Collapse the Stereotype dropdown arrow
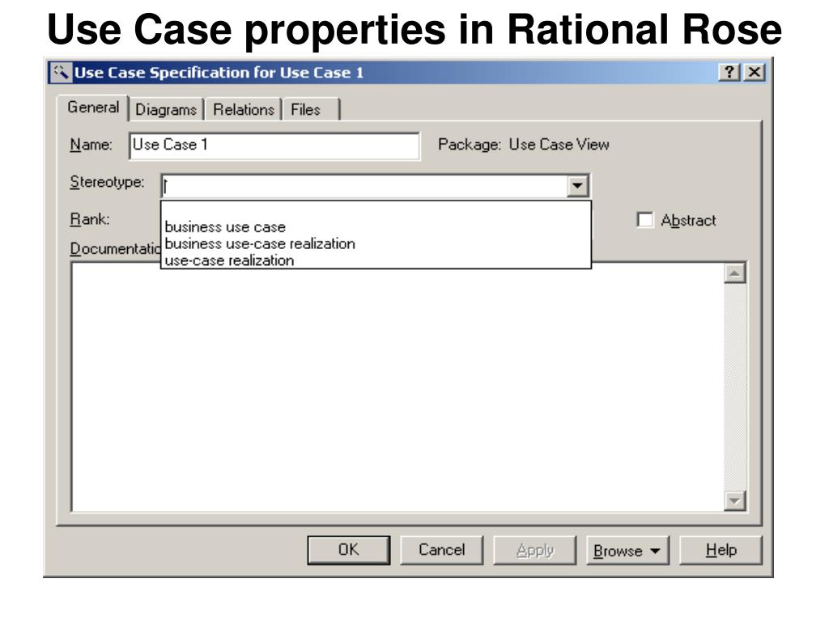This screenshot has width=829, height=621. coord(577,186)
